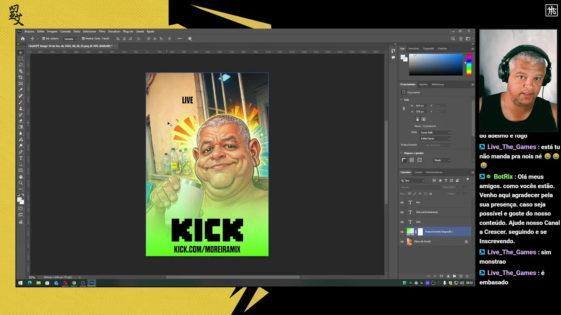The height and width of the screenshot is (315, 561).
Task: Select the Horizontal Type tool
Action: pyautogui.click(x=21, y=158)
